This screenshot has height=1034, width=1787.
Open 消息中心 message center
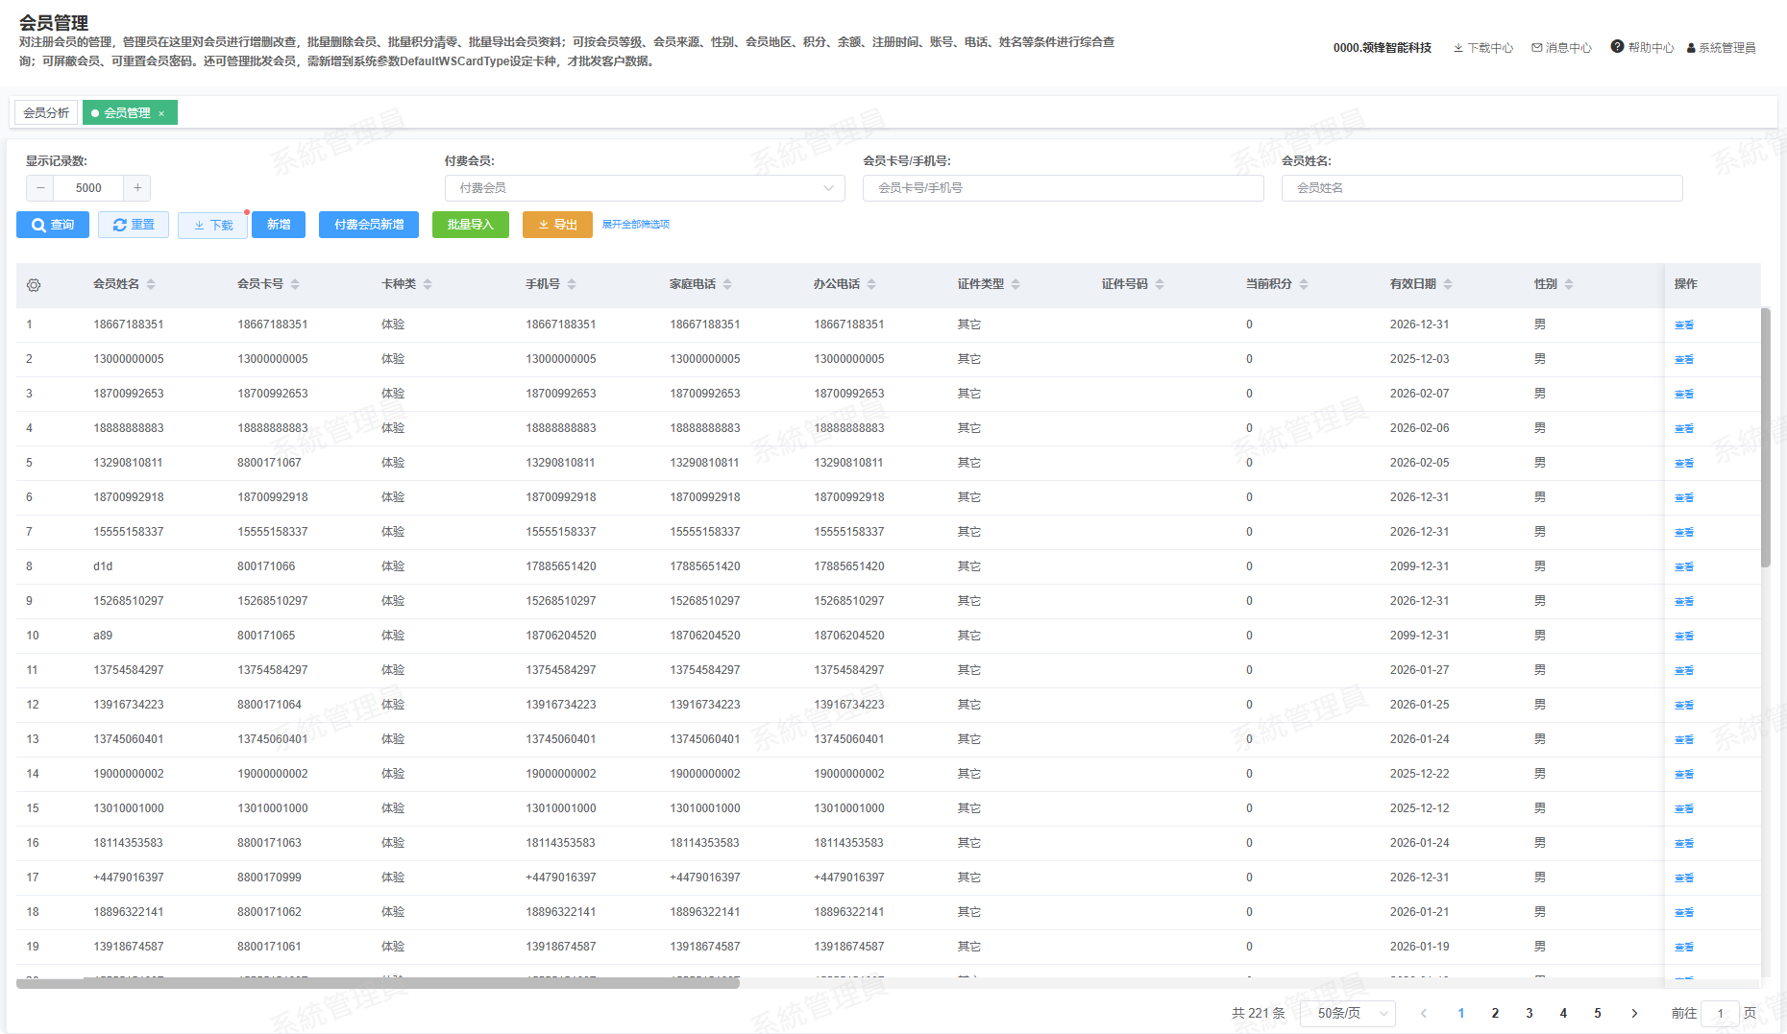1561,48
